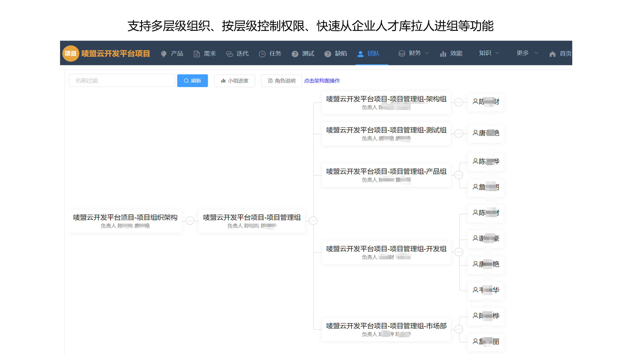
Task: Click the orange 项目 project logo icon
Action: click(71, 53)
